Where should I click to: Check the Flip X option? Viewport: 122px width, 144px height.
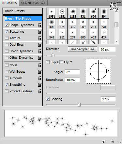point(48,62)
